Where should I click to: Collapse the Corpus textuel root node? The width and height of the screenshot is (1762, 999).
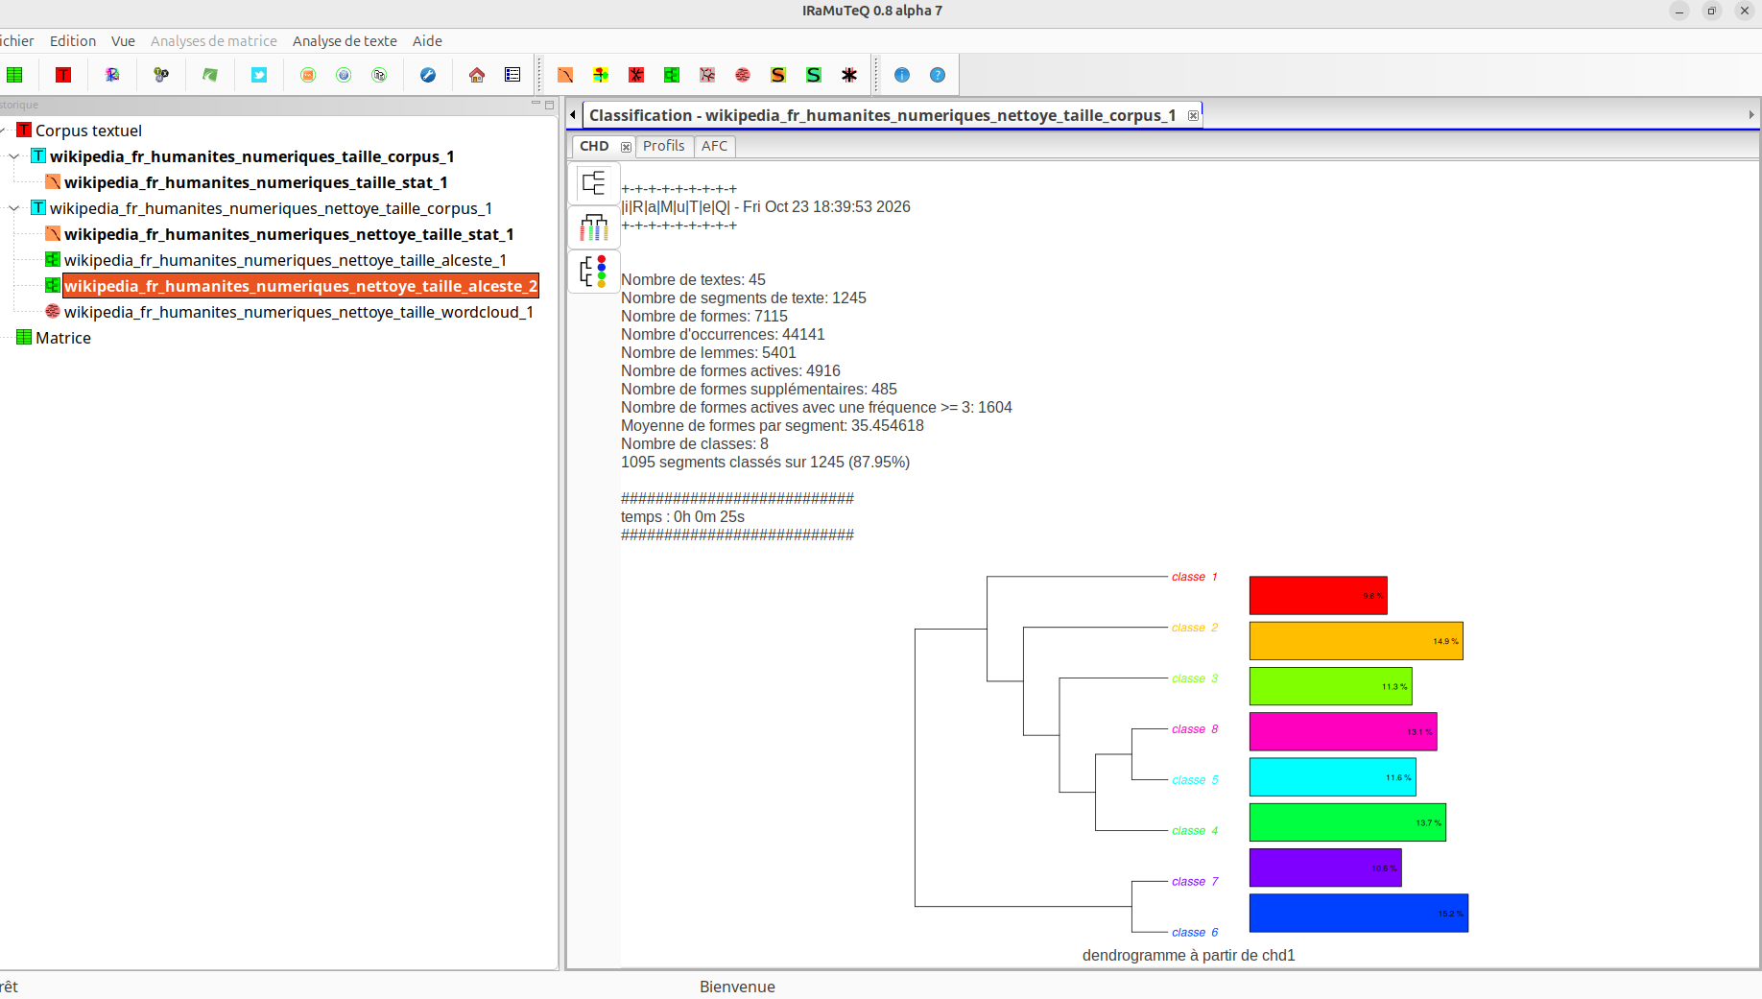3,131
